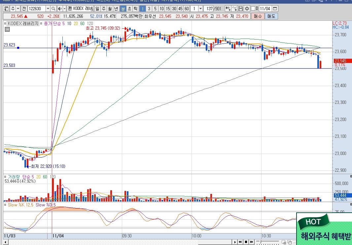This screenshot has height=245, width=352.
Task: Open chart settings with the gear icon
Action: 247,9
